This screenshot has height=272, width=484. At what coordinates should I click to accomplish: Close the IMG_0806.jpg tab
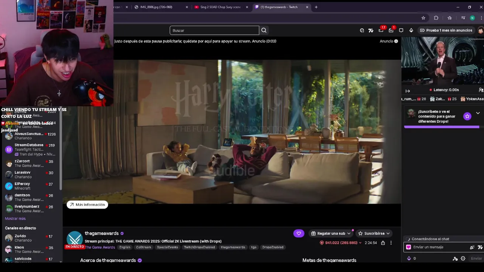(187, 7)
